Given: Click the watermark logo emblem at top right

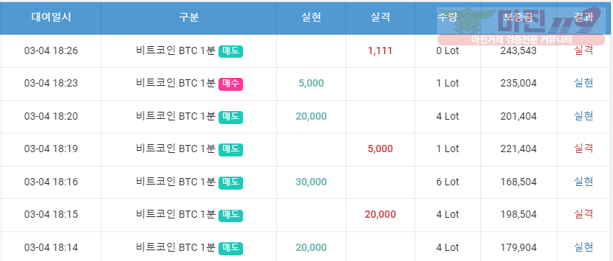Looking at the screenshot, I should click(467, 20).
